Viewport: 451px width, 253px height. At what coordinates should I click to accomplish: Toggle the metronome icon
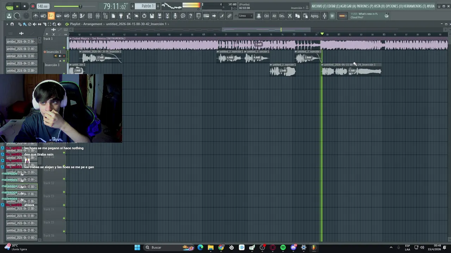36,16
